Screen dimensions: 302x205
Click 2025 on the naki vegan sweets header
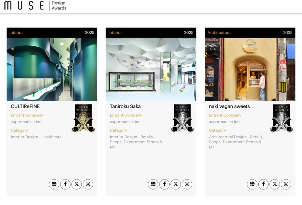(x=288, y=33)
